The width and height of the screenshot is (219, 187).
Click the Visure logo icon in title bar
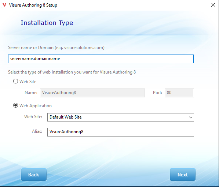click(x=4, y=5)
